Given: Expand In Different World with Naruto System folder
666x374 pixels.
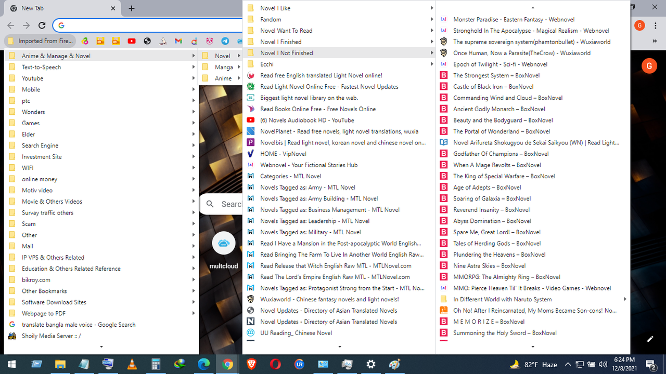Looking at the screenshot, I should pyautogui.click(x=533, y=299).
